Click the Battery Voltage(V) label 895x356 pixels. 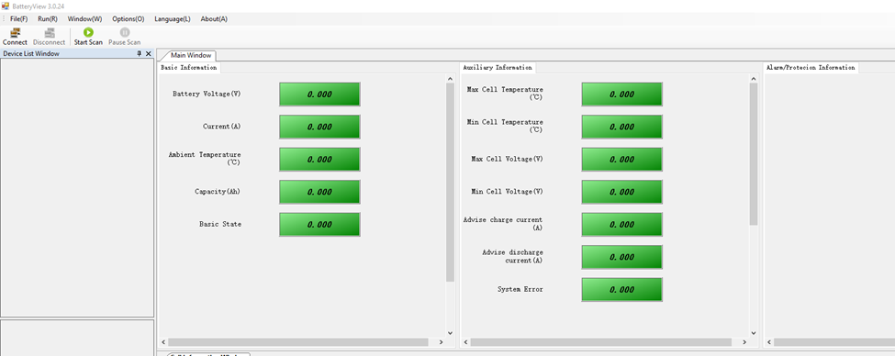pos(207,95)
